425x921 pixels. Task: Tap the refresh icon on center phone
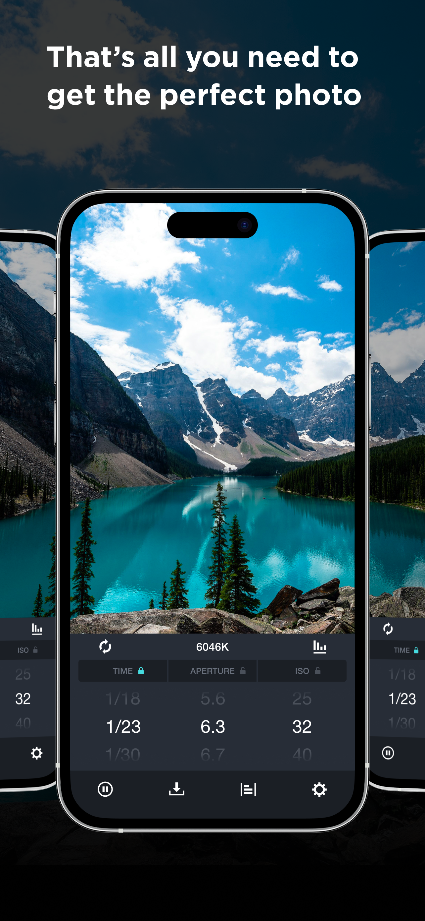(105, 647)
